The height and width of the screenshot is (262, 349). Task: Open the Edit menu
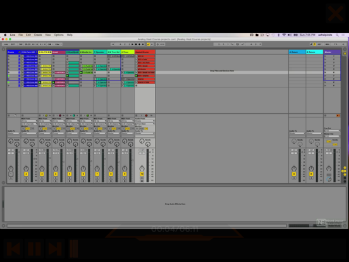pyautogui.click(x=28, y=35)
